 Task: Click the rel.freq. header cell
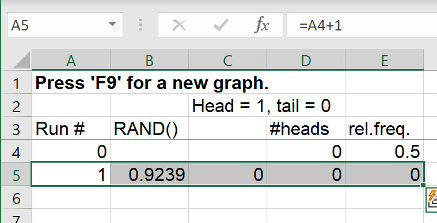pyautogui.click(x=385, y=129)
